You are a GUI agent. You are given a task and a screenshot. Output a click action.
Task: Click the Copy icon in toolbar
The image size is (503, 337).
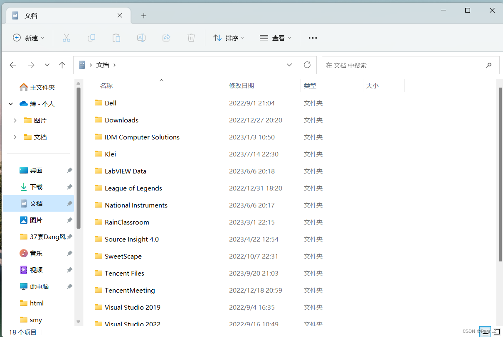91,38
